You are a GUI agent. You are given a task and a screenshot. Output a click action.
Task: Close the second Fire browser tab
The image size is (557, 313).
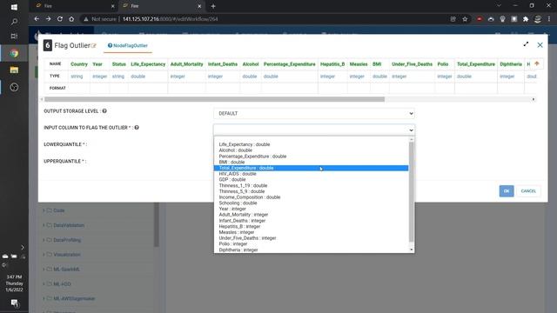click(x=199, y=6)
